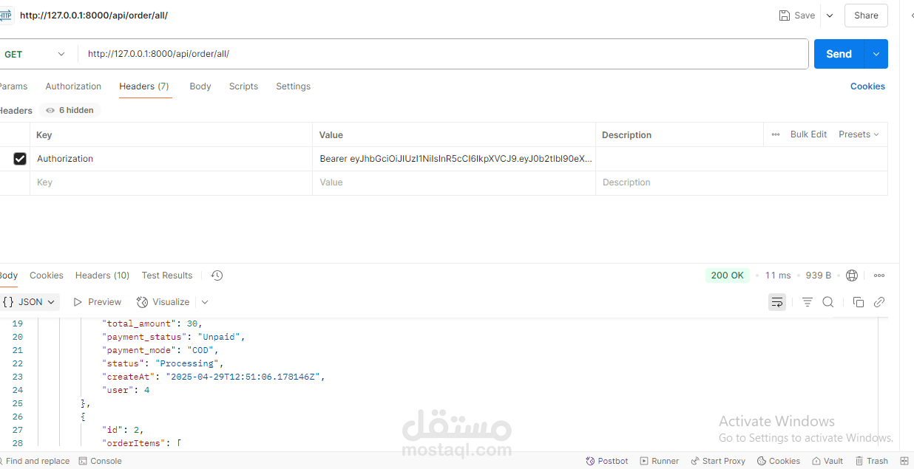The image size is (914, 469).
Task: Open the Test Results tab
Action: pos(167,275)
